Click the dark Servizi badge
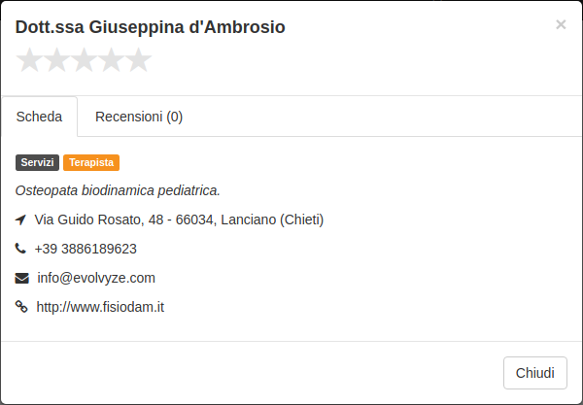583x405 pixels. coord(37,163)
